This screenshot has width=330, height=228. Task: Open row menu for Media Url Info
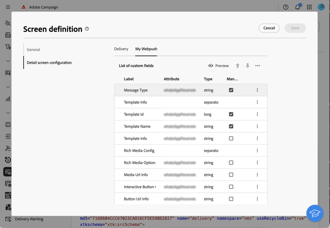(257, 175)
